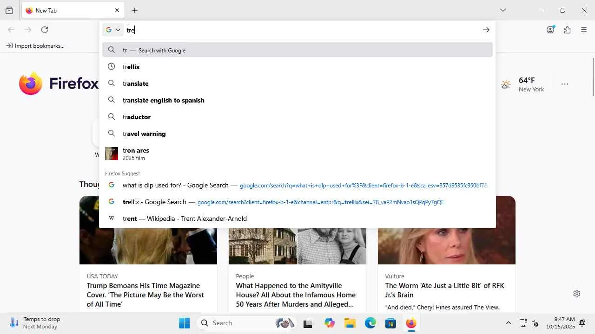Screen dimensions: 595x334
Task: Click the muted volume tray icon
Action: click(x=535, y=323)
